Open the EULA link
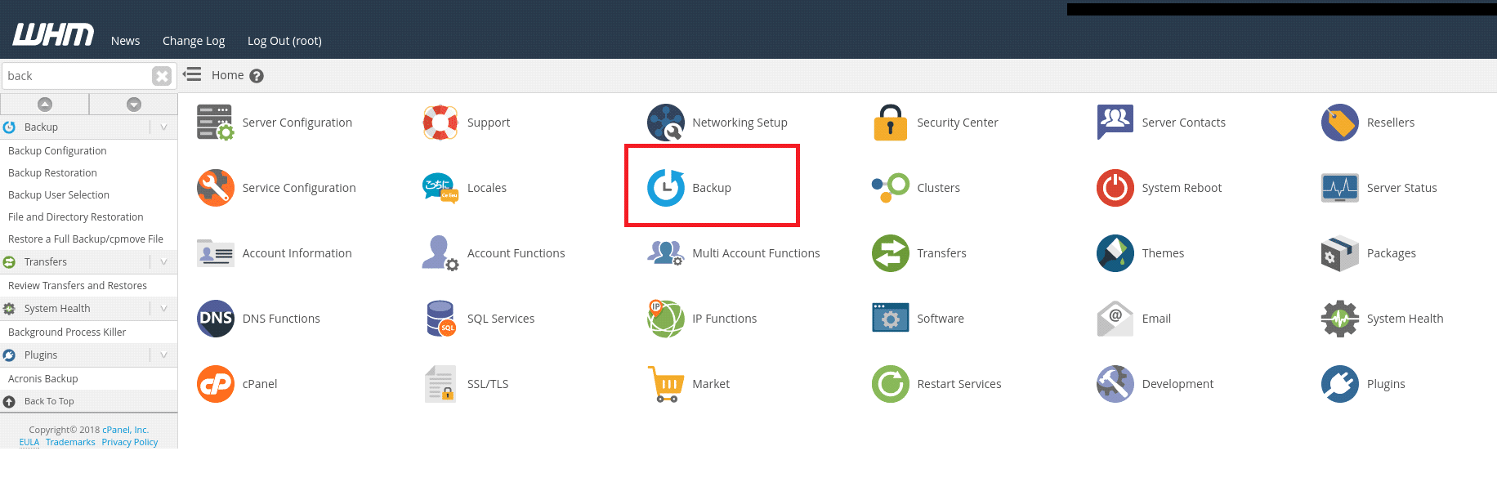The image size is (1497, 491). pyautogui.click(x=29, y=442)
